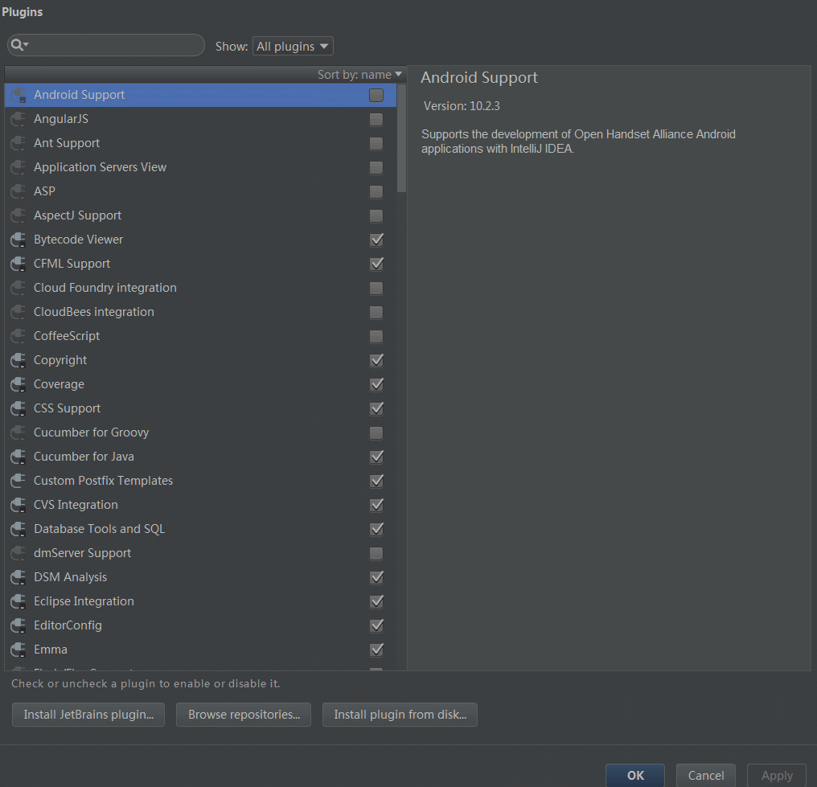Click the Browse repositories button
The image size is (817, 787).
244,715
